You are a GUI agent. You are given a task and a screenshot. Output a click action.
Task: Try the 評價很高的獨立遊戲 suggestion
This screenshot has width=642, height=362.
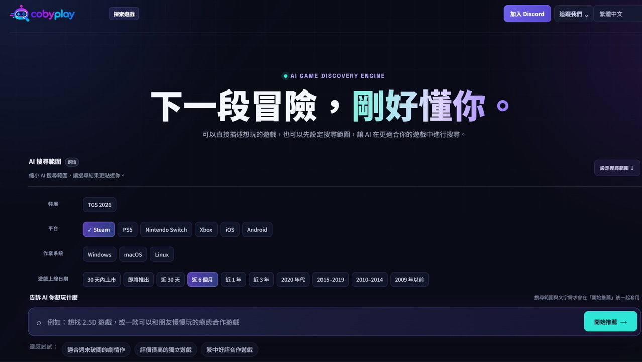point(166,349)
